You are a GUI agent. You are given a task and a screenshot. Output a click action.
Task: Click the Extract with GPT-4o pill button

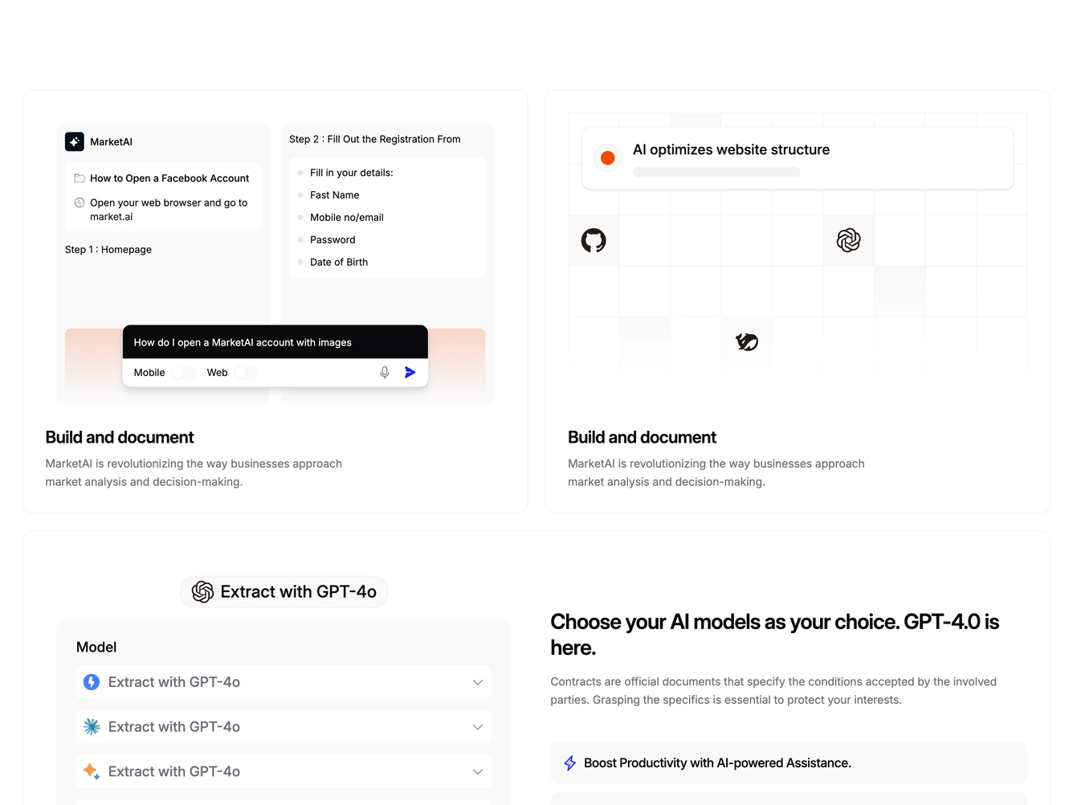click(x=284, y=592)
